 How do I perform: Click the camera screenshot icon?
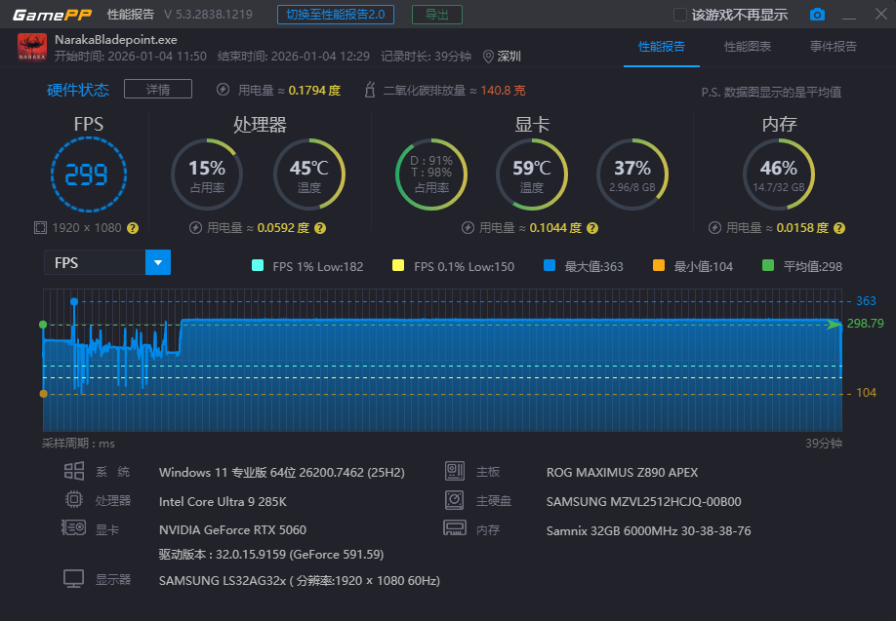pyautogui.click(x=817, y=15)
